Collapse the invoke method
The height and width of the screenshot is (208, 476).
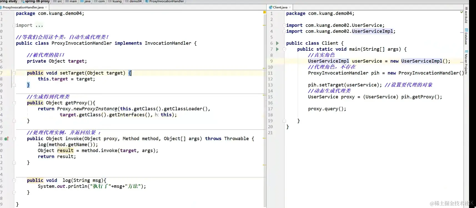[x=14, y=139]
